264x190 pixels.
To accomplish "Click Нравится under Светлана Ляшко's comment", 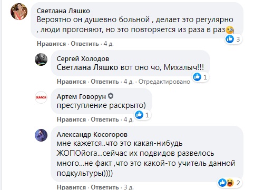I will [51, 44].
